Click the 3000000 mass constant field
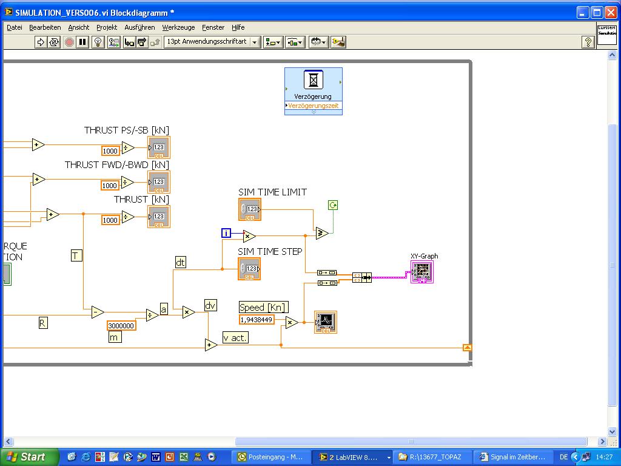Viewport: 621px width, 466px height. point(121,326)
